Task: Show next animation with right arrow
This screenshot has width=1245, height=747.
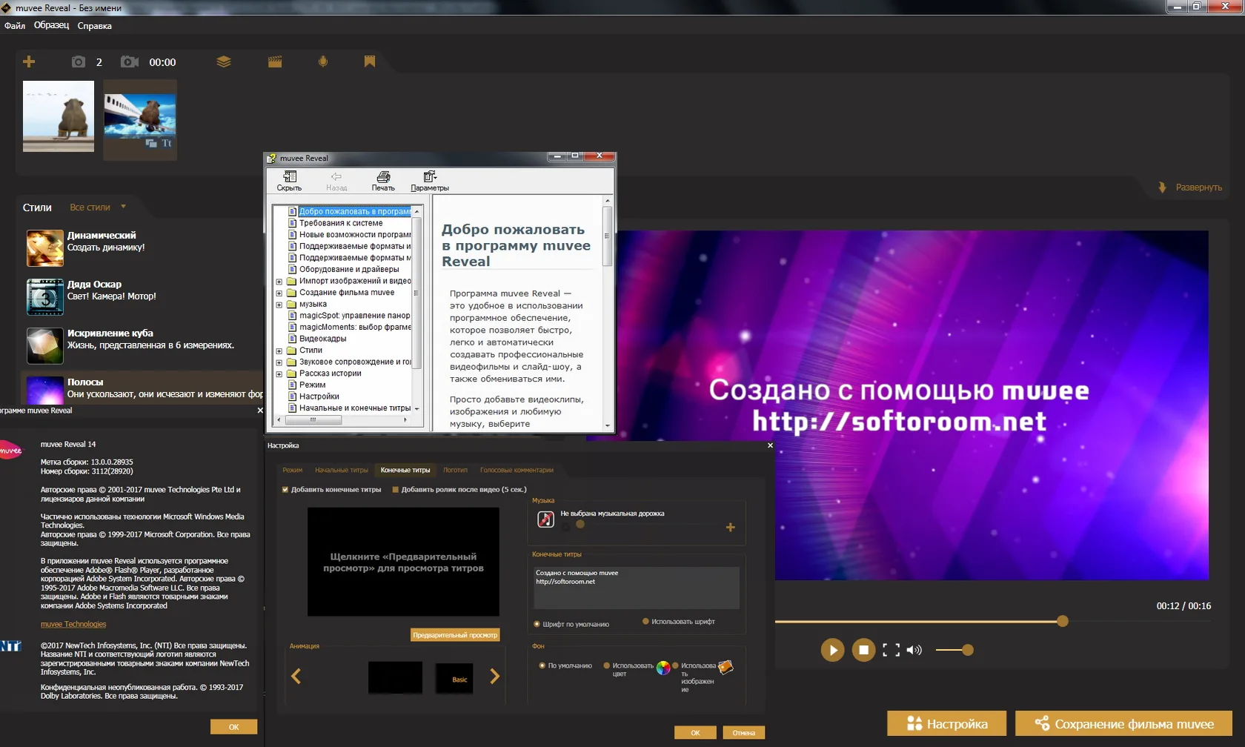Action: 494,676
